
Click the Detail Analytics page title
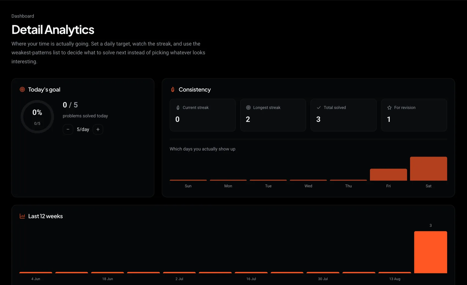point(53,30)
